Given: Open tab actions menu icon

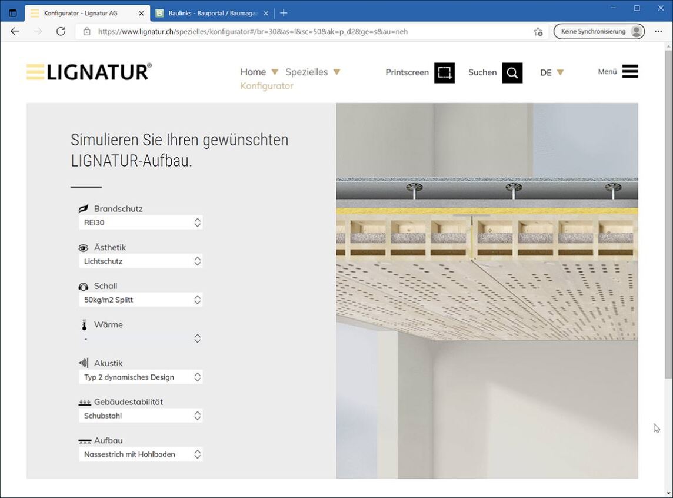Looking at the screenshot, I should pos(13,13).
